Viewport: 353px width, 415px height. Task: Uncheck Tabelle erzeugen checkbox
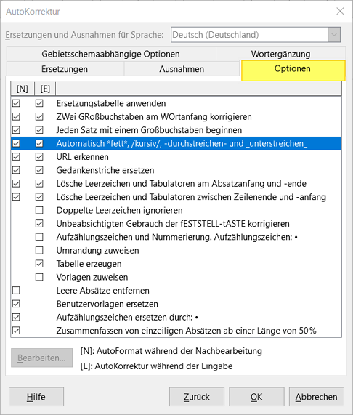coord(39,264)
